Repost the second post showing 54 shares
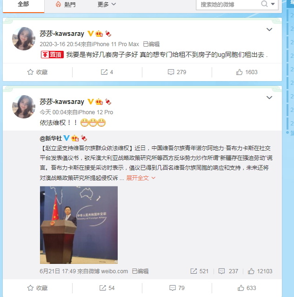Screen dimensions: 294x297 click(x=107, y=288)
